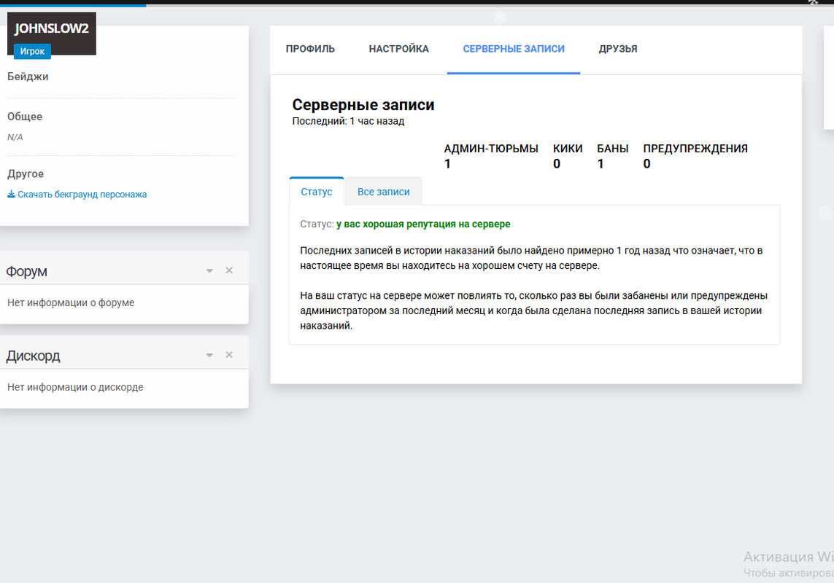Open the ПРОФИЛЬ tab
Screen dimensions: 834x583
pos(310,49)
